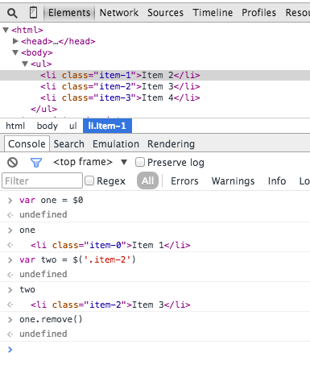Click the magnifier inspect element icon
This screenshot has width=310, height=369.
[12, 13]
